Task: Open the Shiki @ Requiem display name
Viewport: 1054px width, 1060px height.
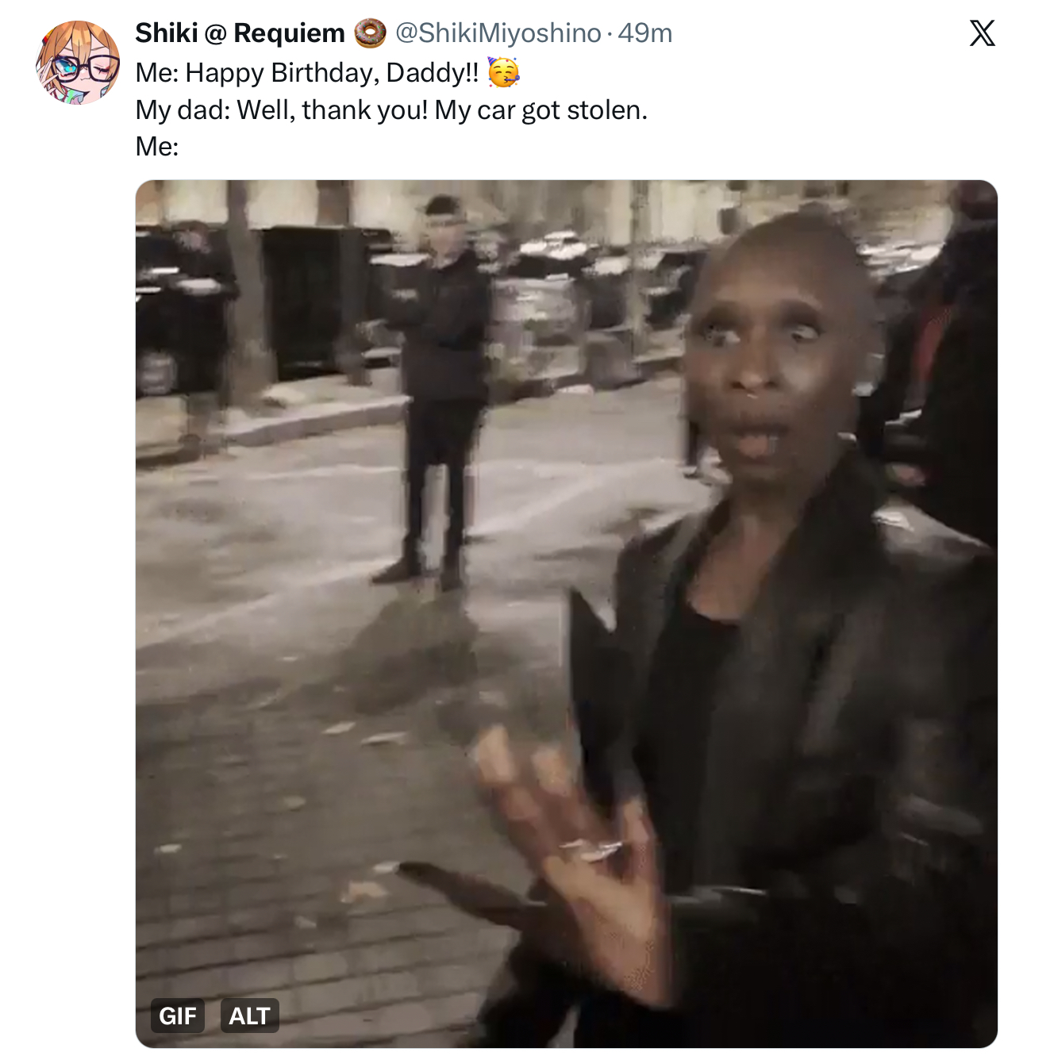Action: point(240,33)
